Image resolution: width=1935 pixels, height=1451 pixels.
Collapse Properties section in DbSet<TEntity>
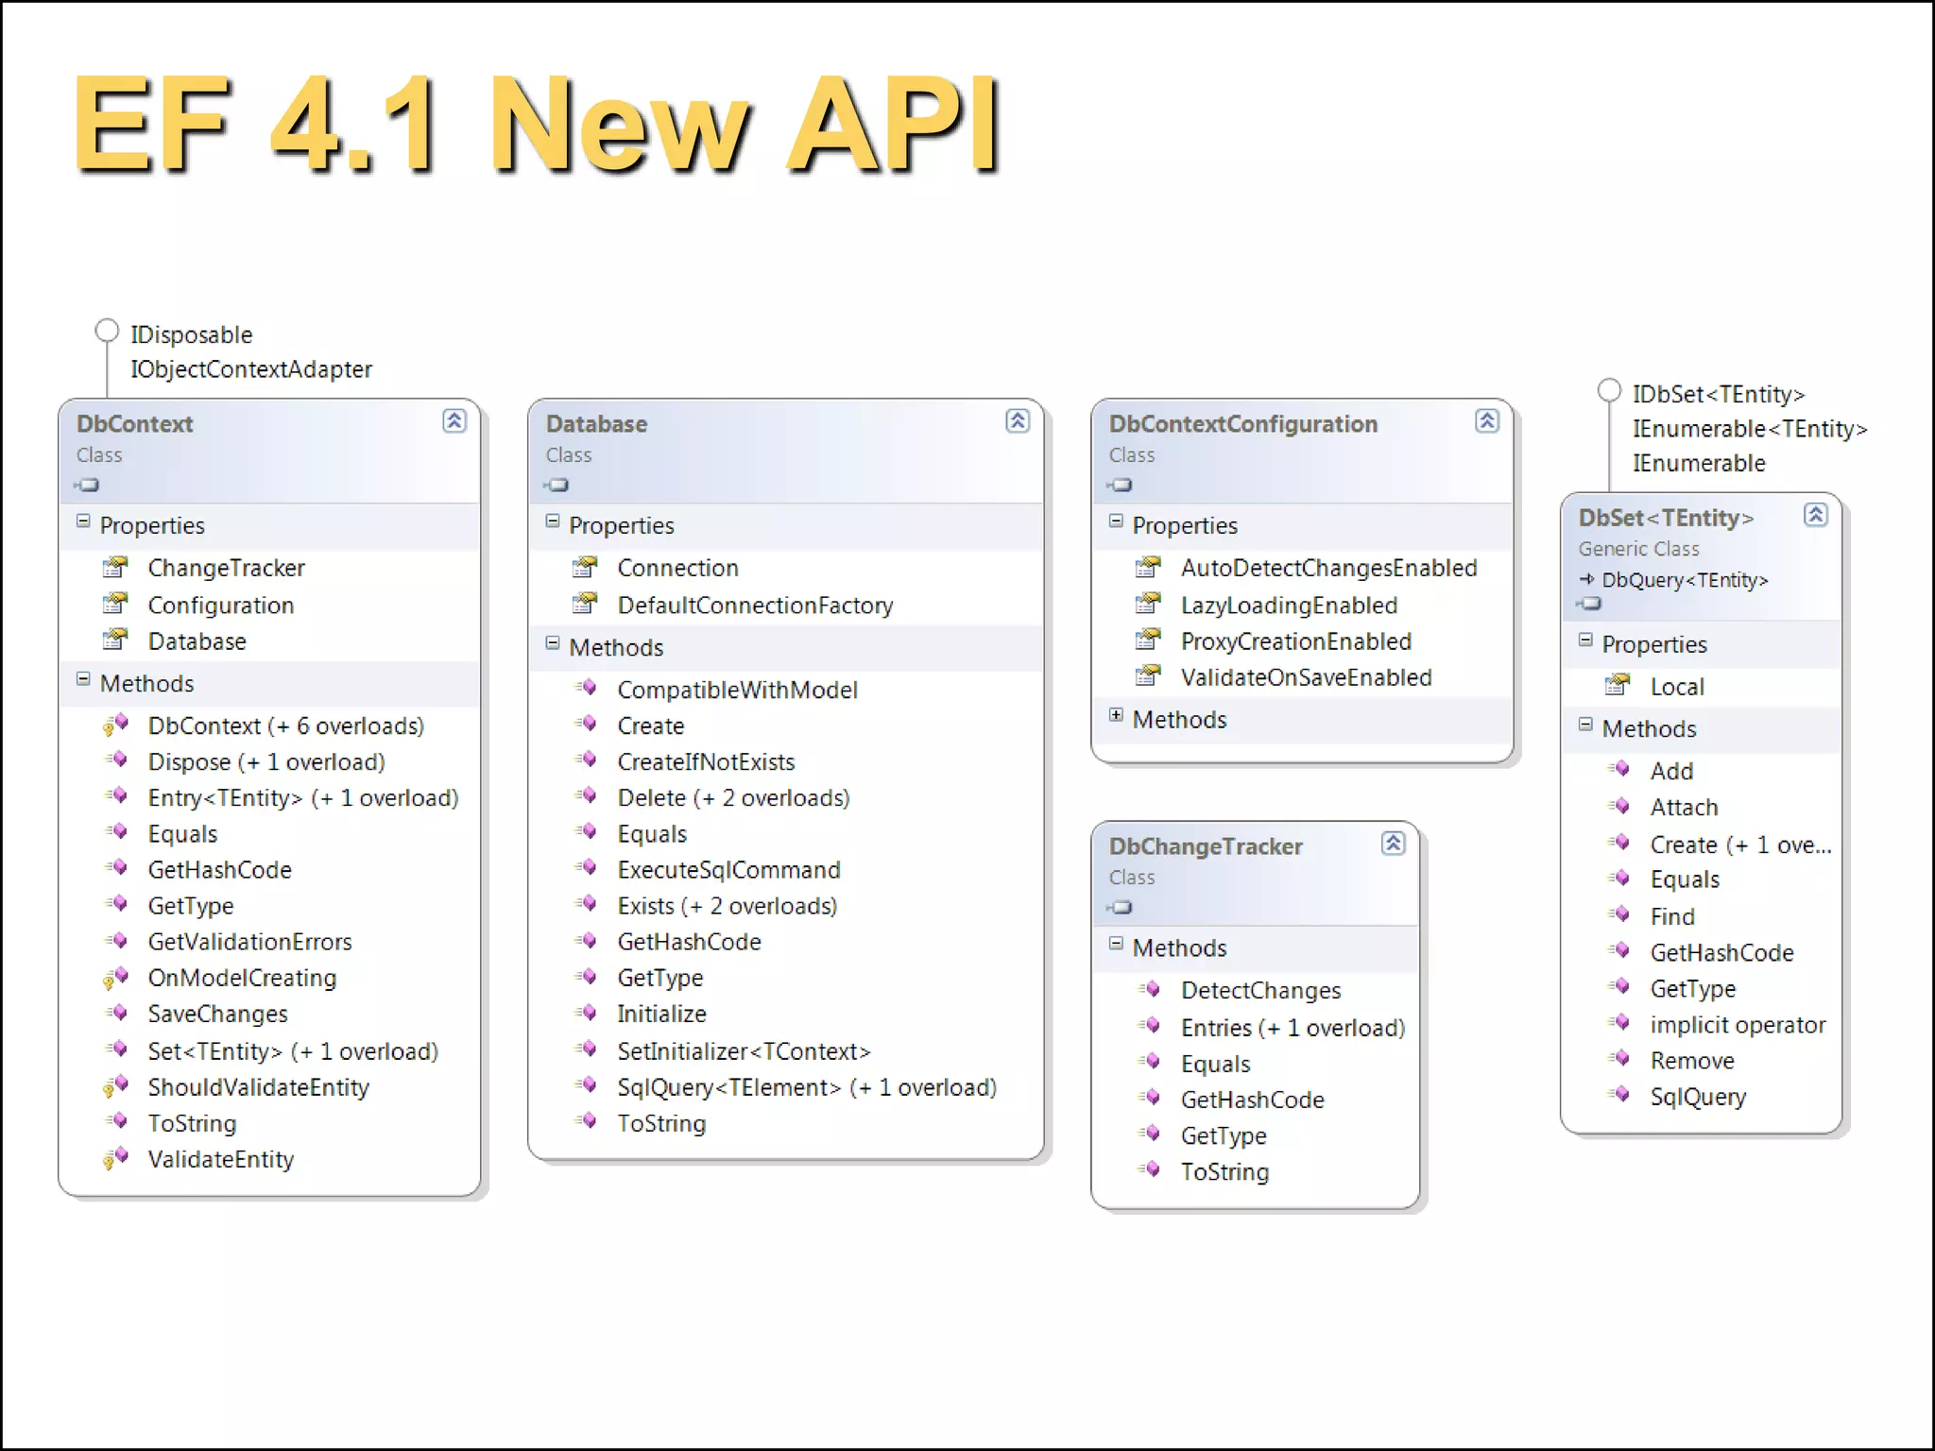pyautogui.click(x=1585, y=640)
